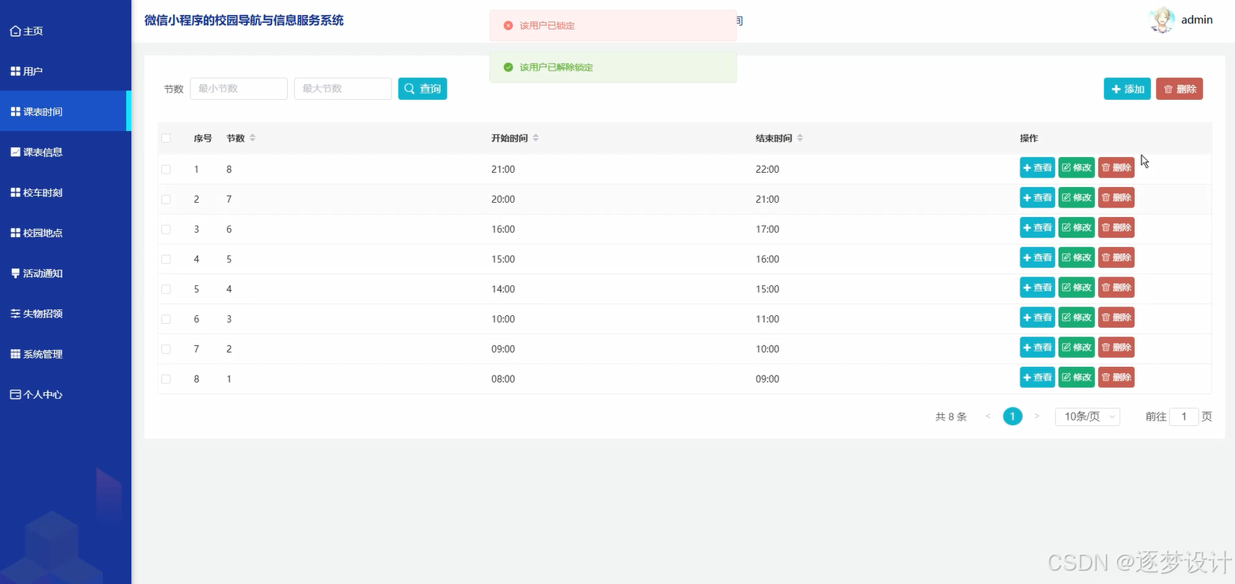The image size is (1235, 584).
Task: Open the 10条/页 page size dropdown
Action: click(x=1087, y=417)
